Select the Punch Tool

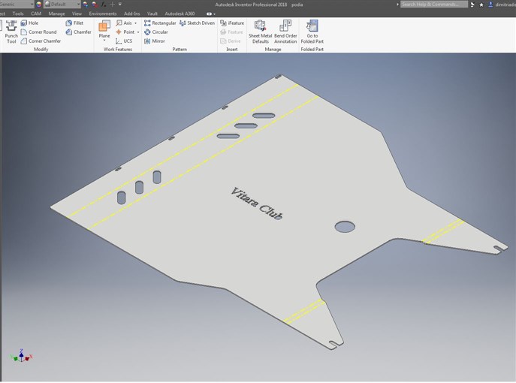click(11, 32)
